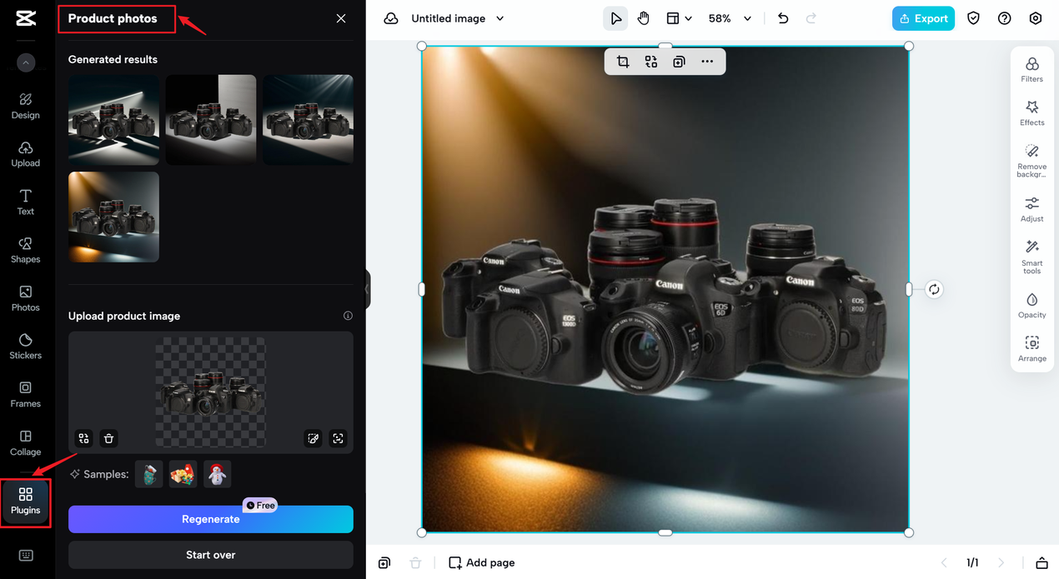
Task: Click the Regenerate button
Action: pos(211,519)
